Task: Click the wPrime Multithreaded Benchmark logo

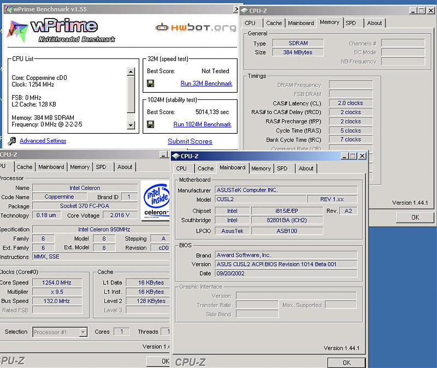Action: point(62,31)
